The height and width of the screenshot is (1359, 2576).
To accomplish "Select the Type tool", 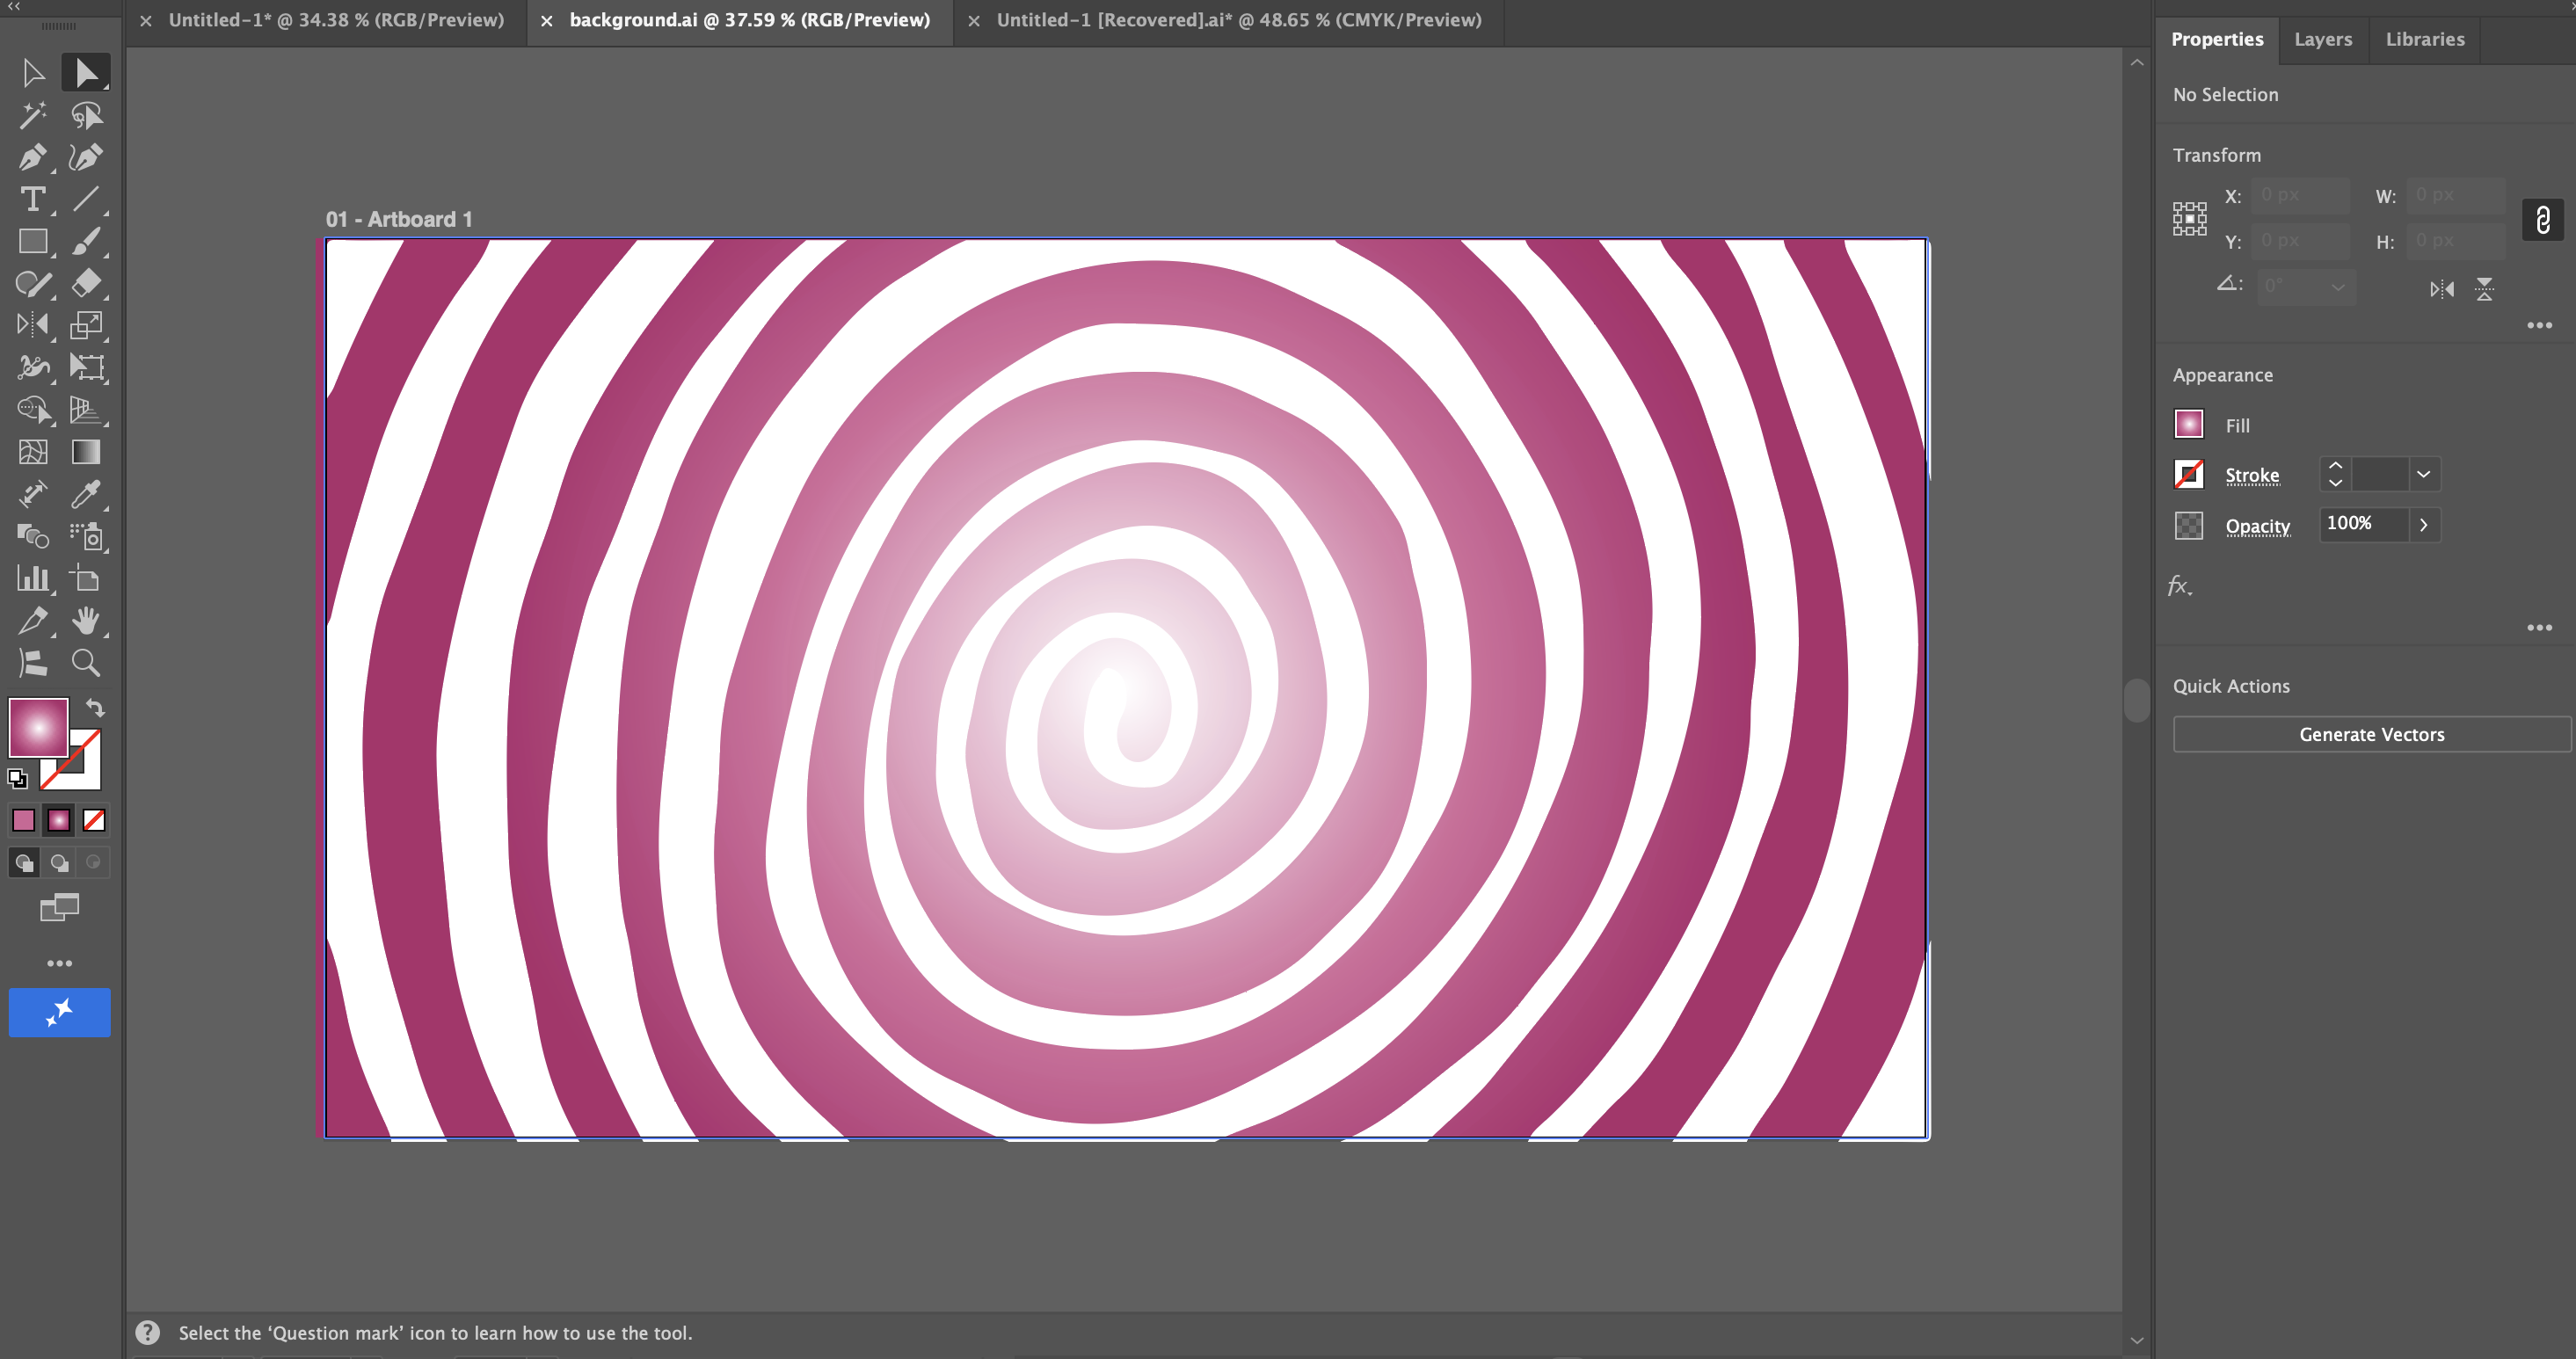I will click(x=32, y=200).
